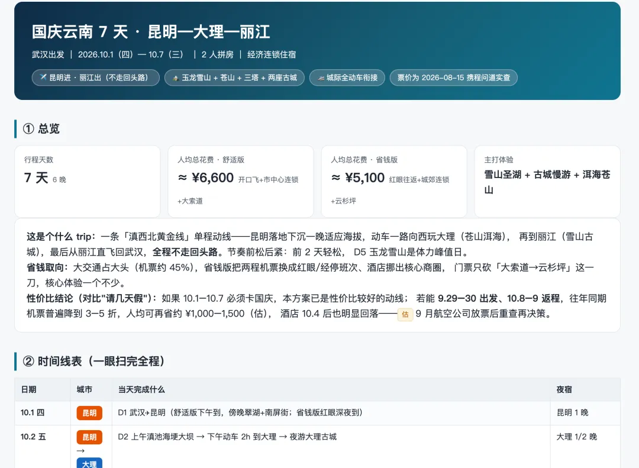Viewport: 639px width, 468px height.
Task: Click the 红眼往返+城郊连锁 note
Action: 419,180
